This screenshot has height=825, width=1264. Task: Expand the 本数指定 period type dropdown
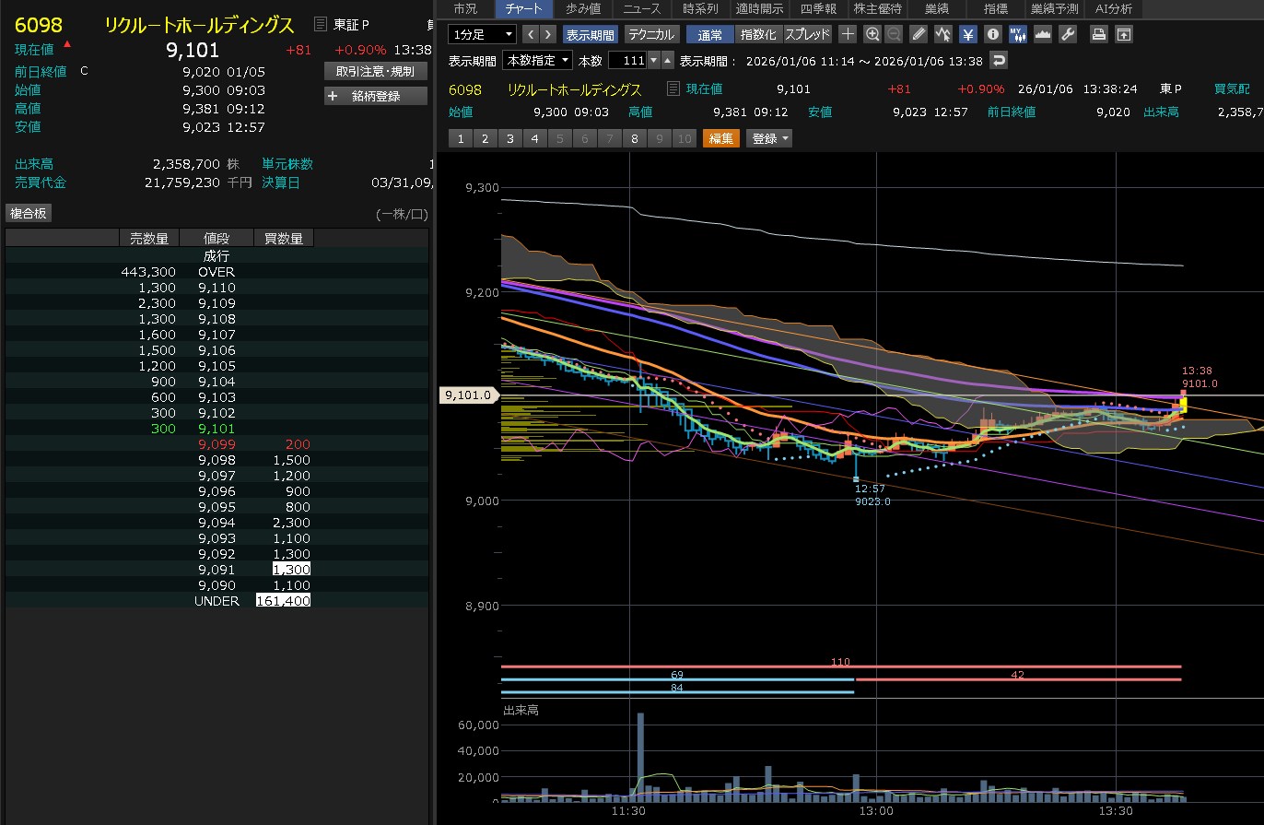click(x=537, y=60)
